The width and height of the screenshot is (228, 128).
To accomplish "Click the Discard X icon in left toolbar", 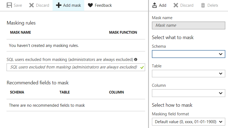I will tap(32, 5).
